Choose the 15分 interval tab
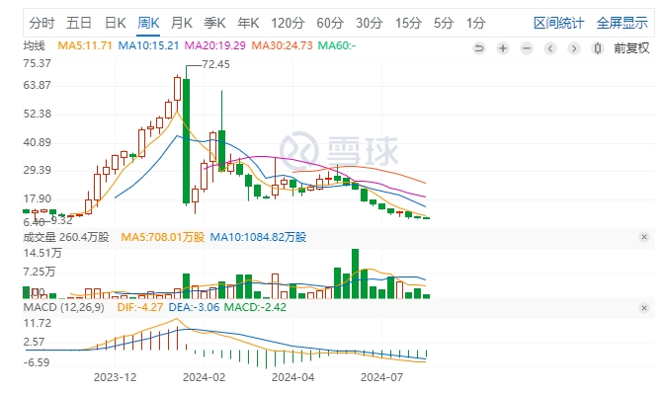The width and height of the screenshot is (665, 393). (x=408, y=23)
